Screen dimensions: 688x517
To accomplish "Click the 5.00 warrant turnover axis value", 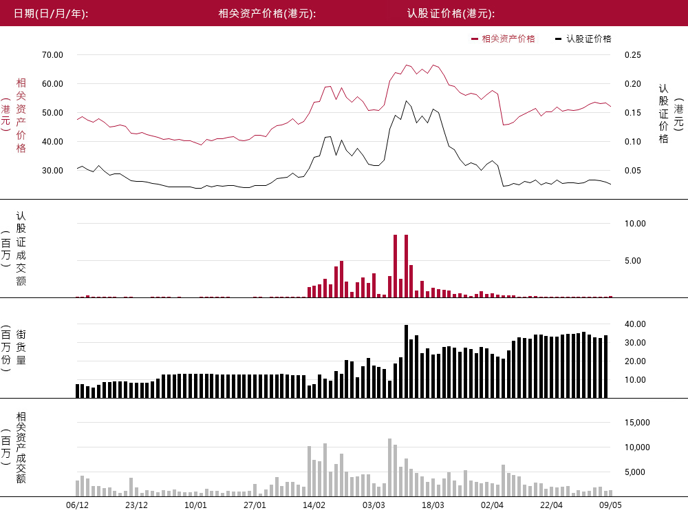I will tap(633, 261).
